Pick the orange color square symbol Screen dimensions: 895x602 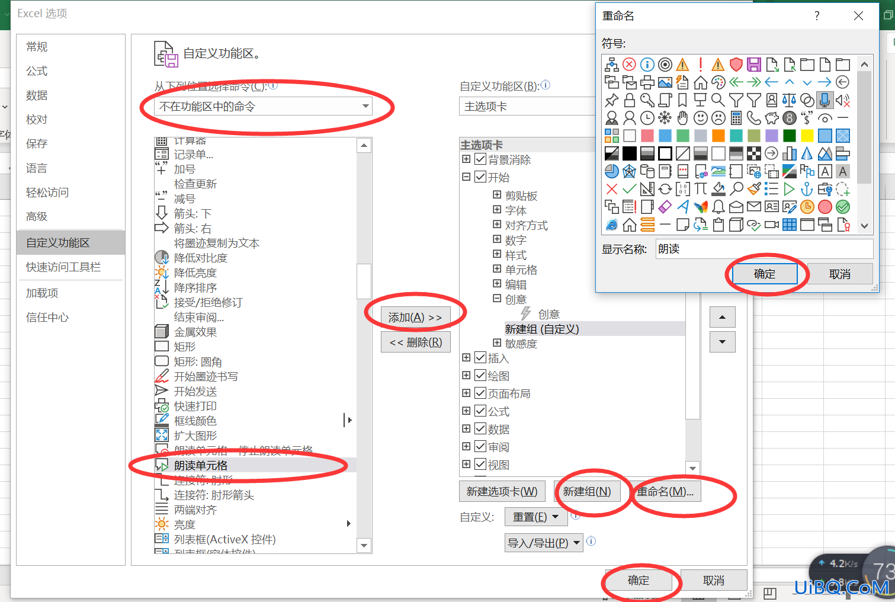(718, 136)
